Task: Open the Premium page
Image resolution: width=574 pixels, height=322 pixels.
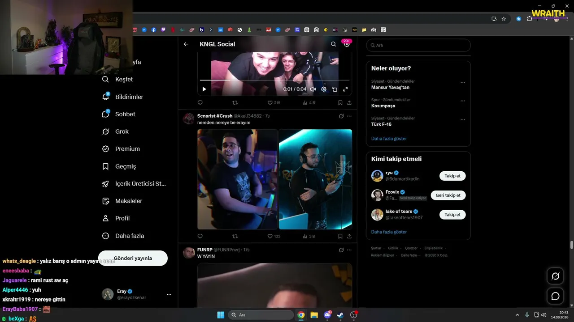Action: tap(121, 149)
